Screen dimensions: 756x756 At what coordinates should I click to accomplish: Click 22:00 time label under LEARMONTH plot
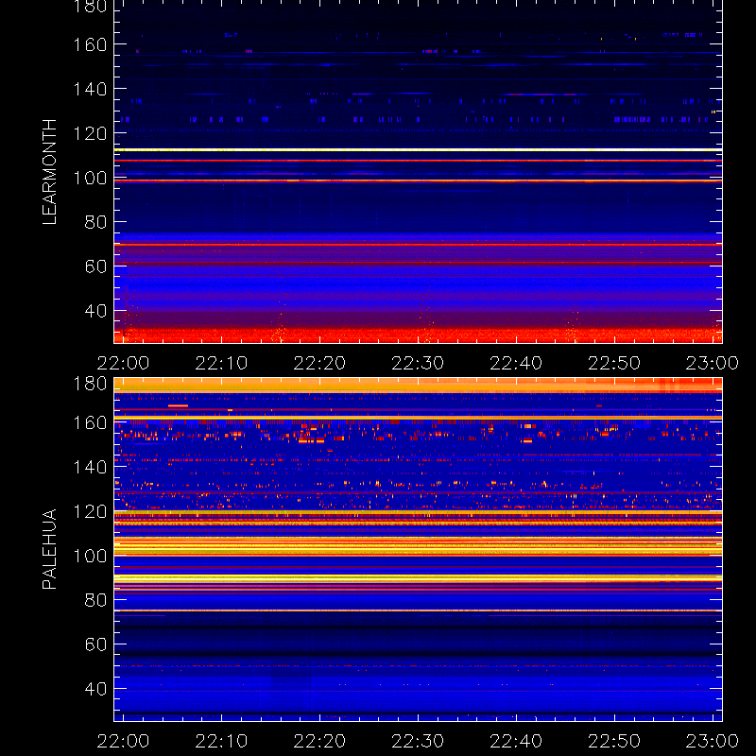[x=123, y=363]
